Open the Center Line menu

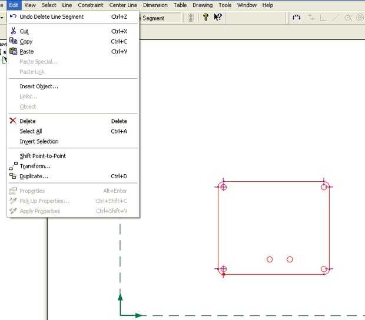(123, 5)
